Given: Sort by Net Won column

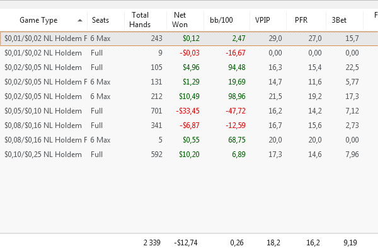Looking at the screenshot, I should pyautogui.click(x=185, y=20).
